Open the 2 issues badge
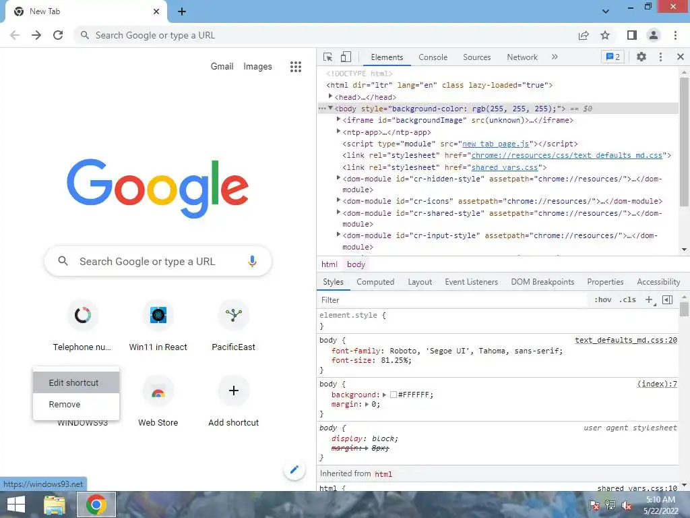The image size is (690, 518). (x=613, y=57)
